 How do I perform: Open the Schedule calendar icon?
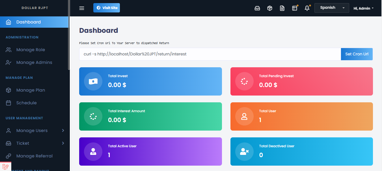(8, 103)
